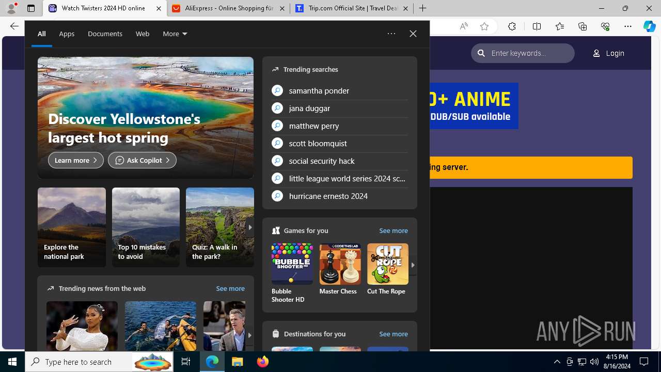Go back in Edge browser

(14, 26)
